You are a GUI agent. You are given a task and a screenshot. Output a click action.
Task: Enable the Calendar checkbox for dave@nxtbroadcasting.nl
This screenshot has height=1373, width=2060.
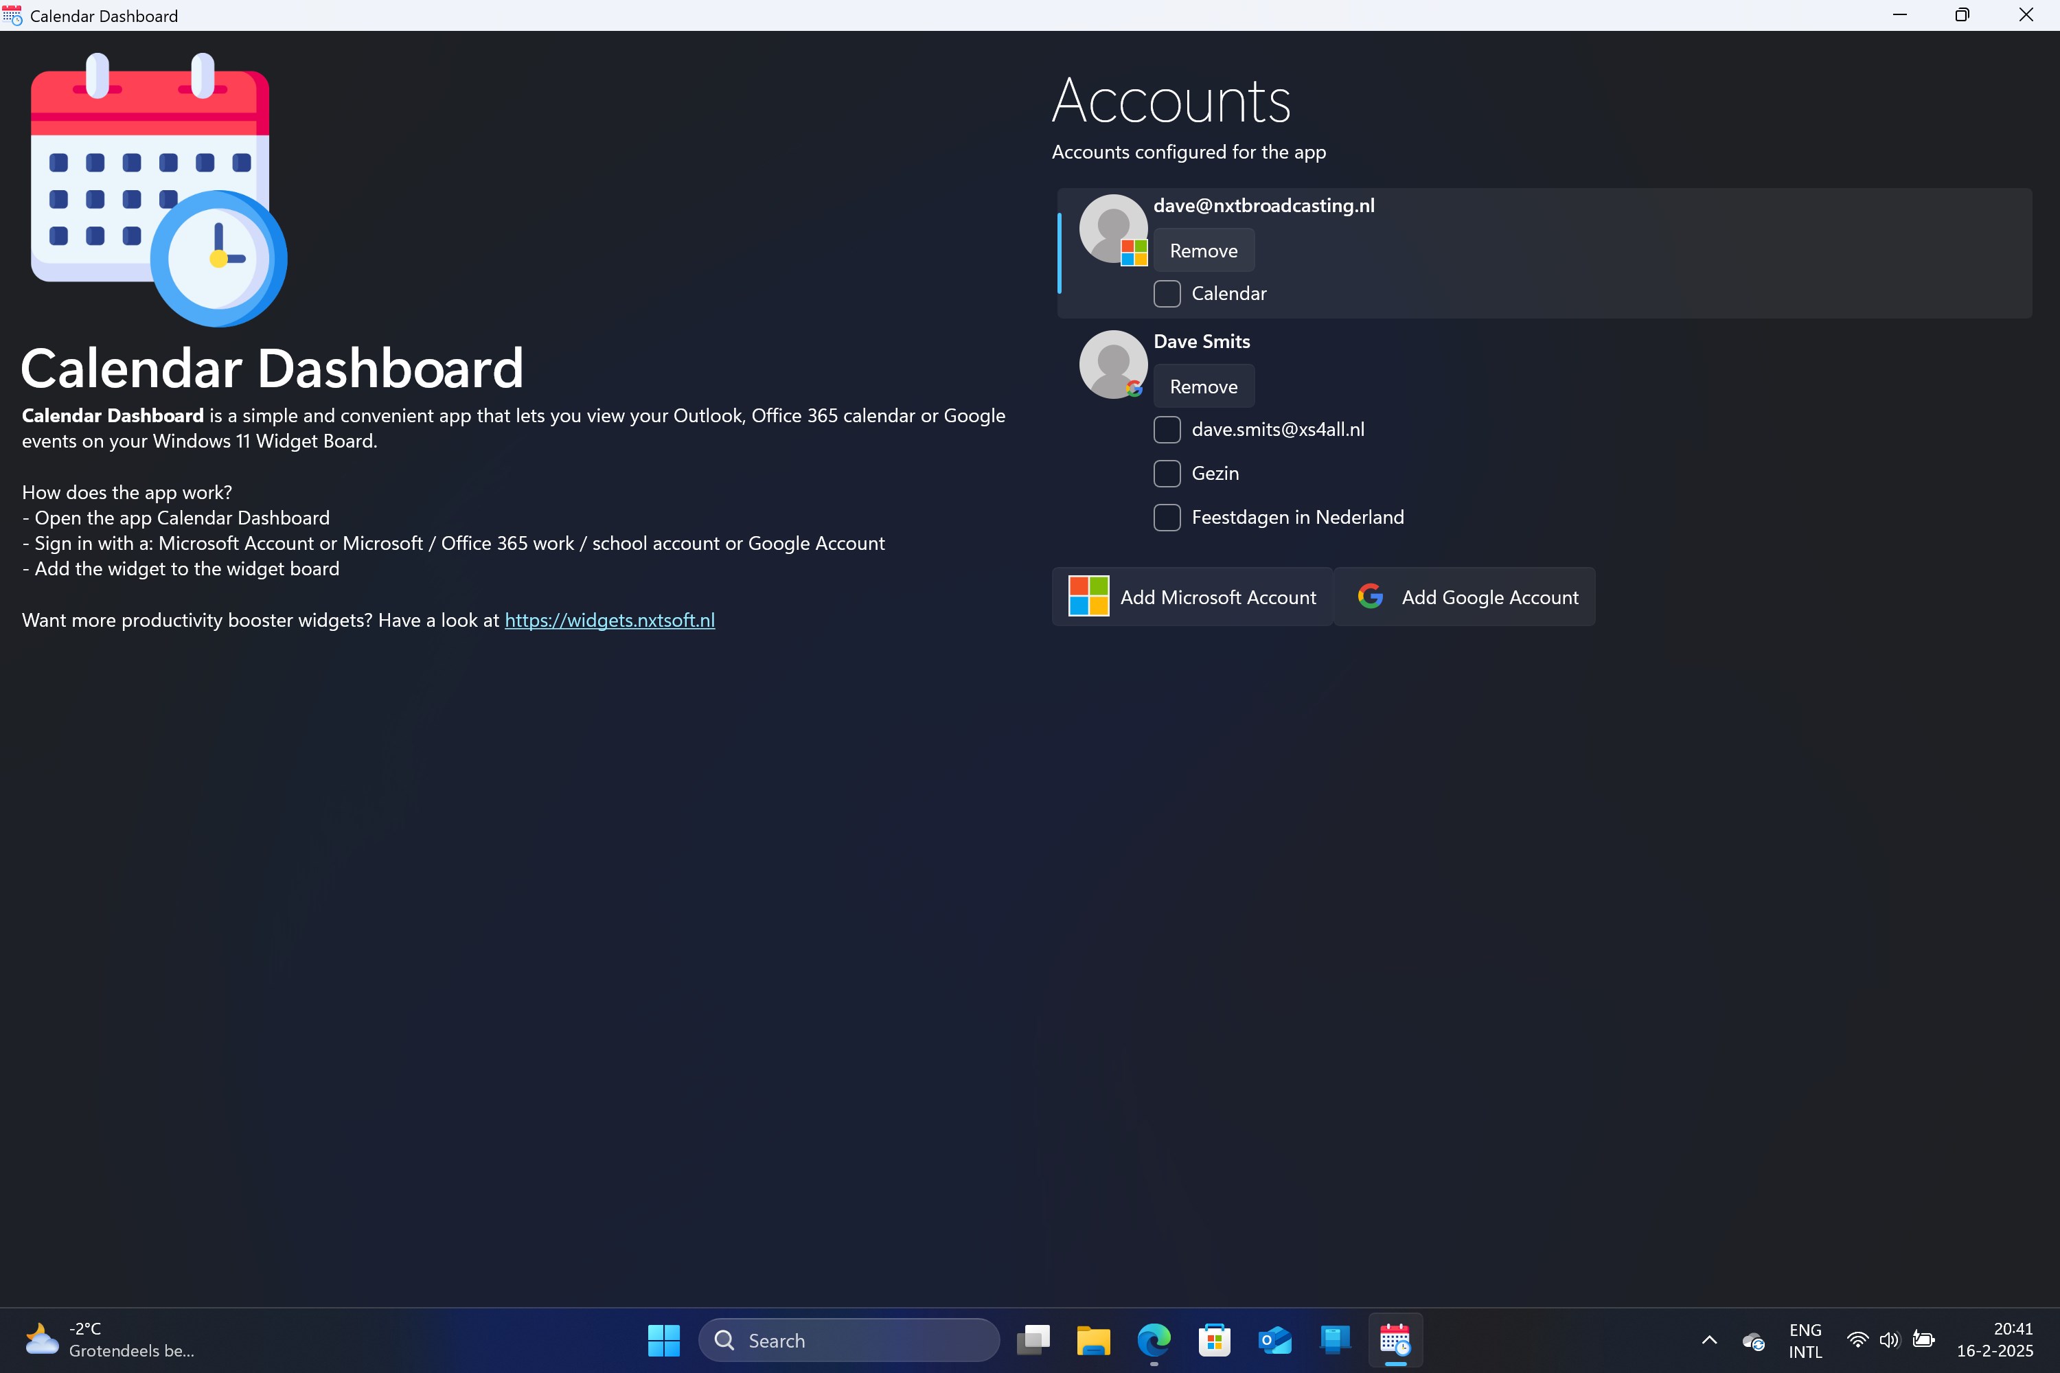click(1167, 293)
